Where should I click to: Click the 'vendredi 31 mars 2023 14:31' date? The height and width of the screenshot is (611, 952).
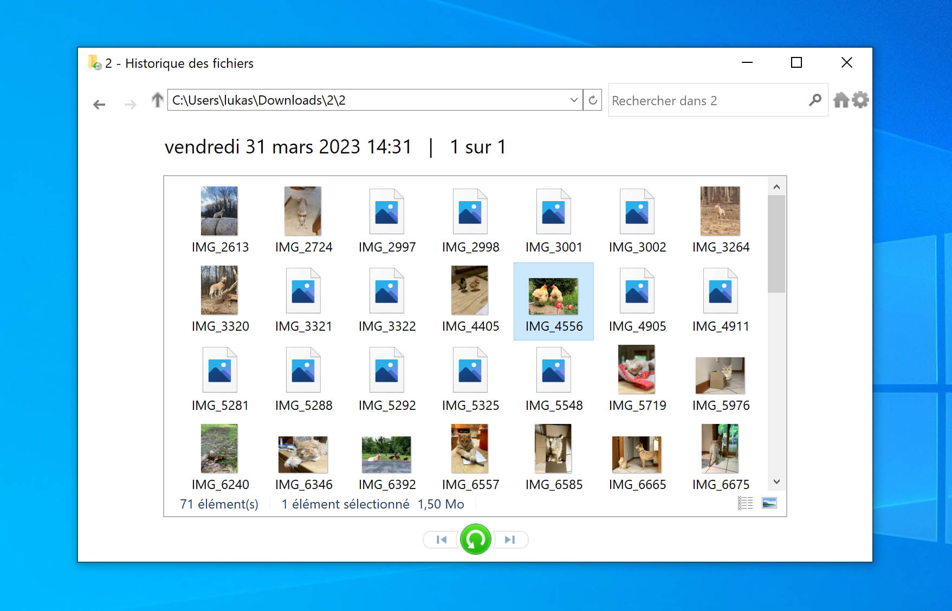pos(288,147)
